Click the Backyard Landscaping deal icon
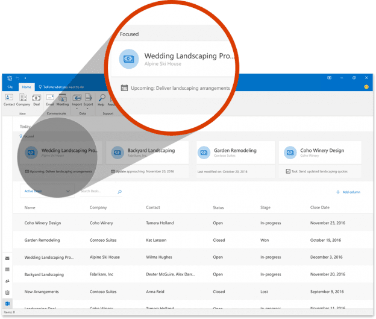 point(117,153)
